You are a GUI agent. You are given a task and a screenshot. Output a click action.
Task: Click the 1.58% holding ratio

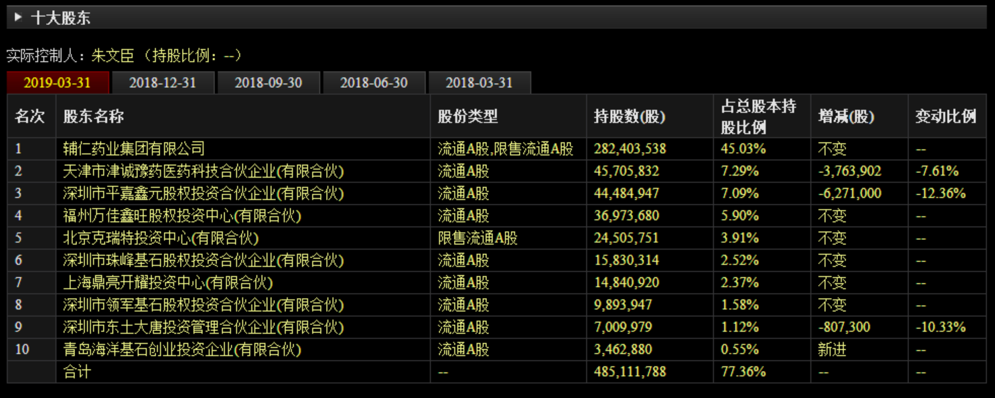(x=740, y=305)
